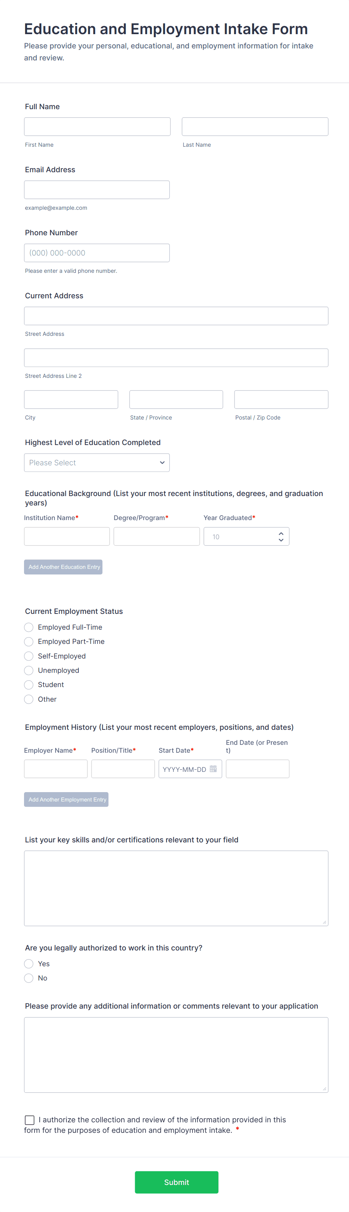Click the key skills and certifications textarea
Screen dimensions: 349x1212
tap(176, 888)
